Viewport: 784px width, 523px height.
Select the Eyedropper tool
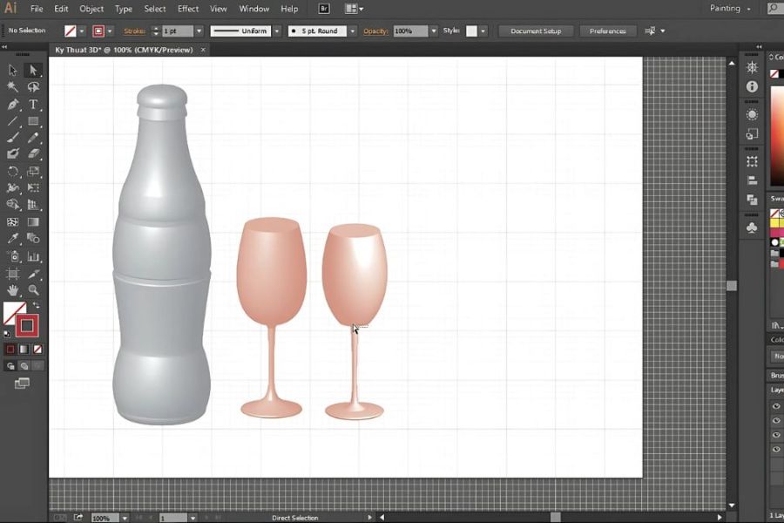pos(13,239)
